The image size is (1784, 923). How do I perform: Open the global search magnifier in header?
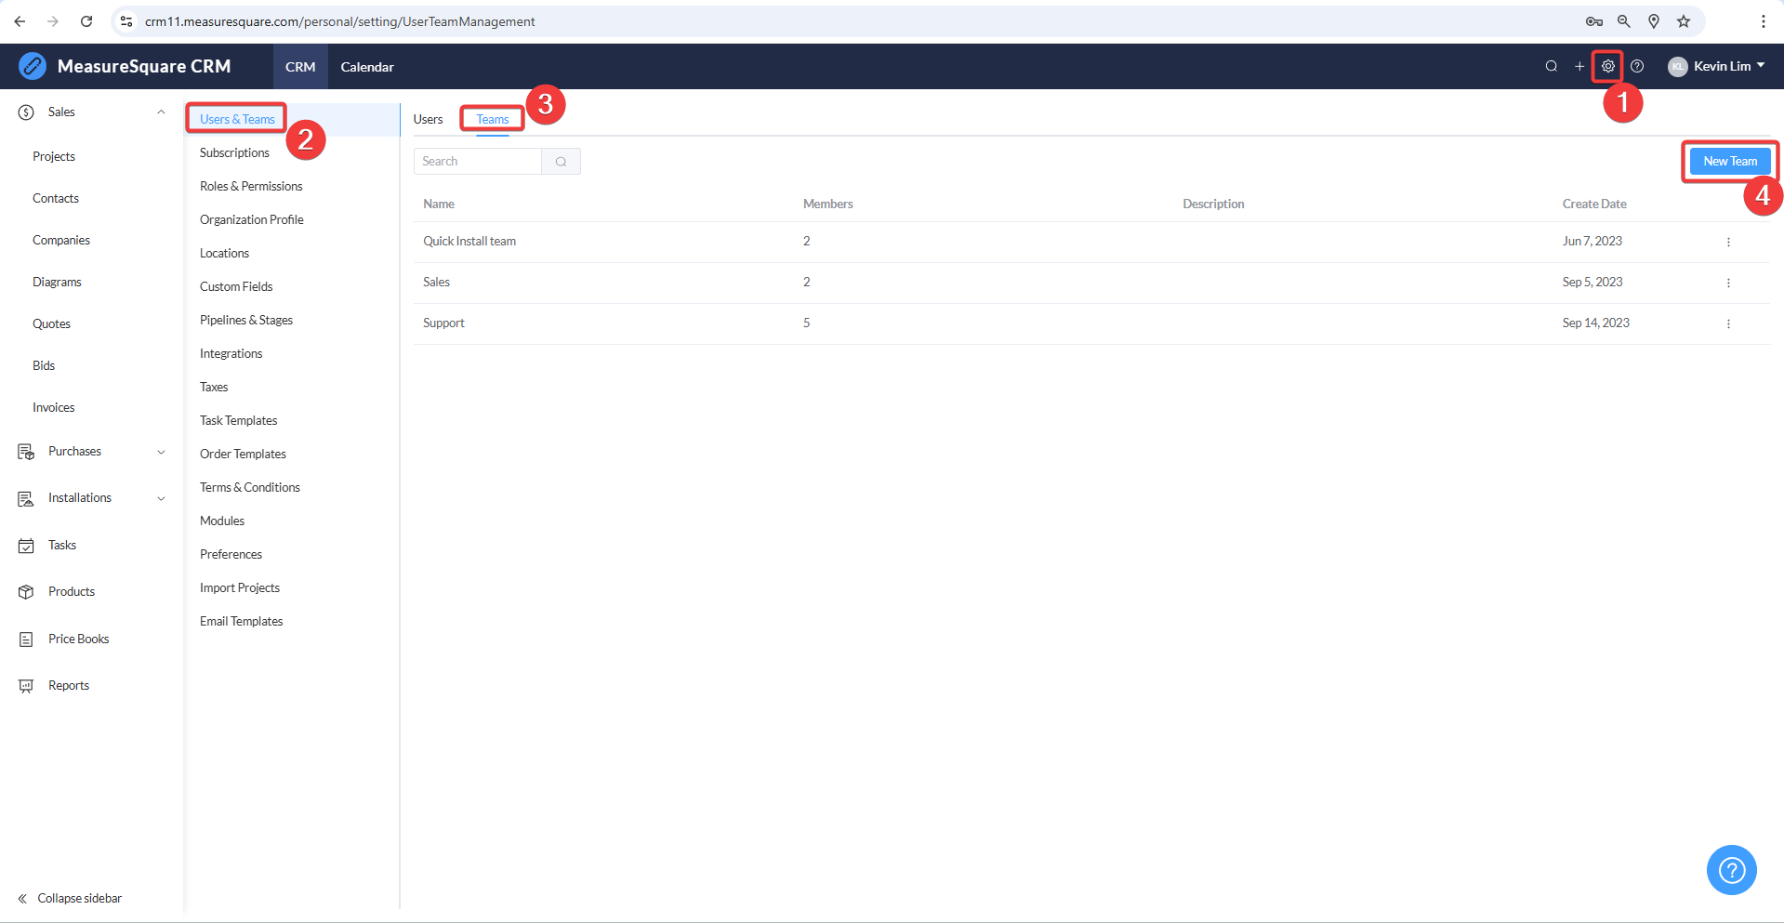click(x=1552, y=66)
